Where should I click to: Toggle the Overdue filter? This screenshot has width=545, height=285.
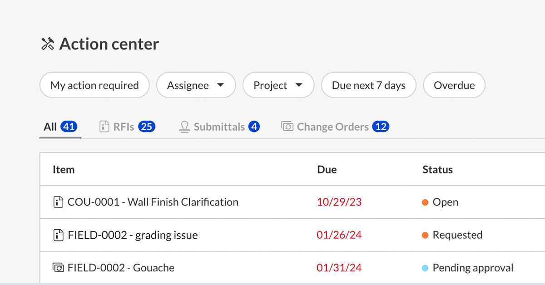[x=454, y=85]
